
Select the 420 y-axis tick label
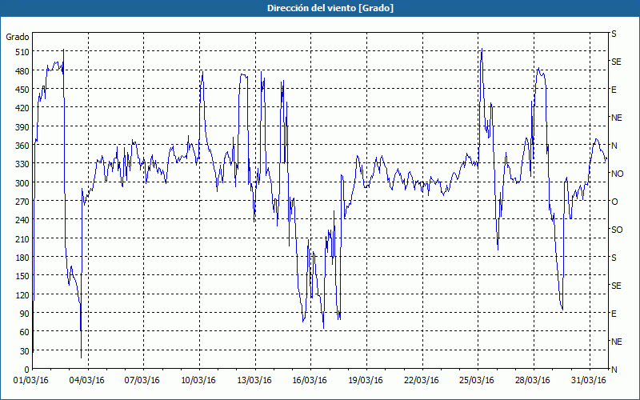tap(22, 108)
